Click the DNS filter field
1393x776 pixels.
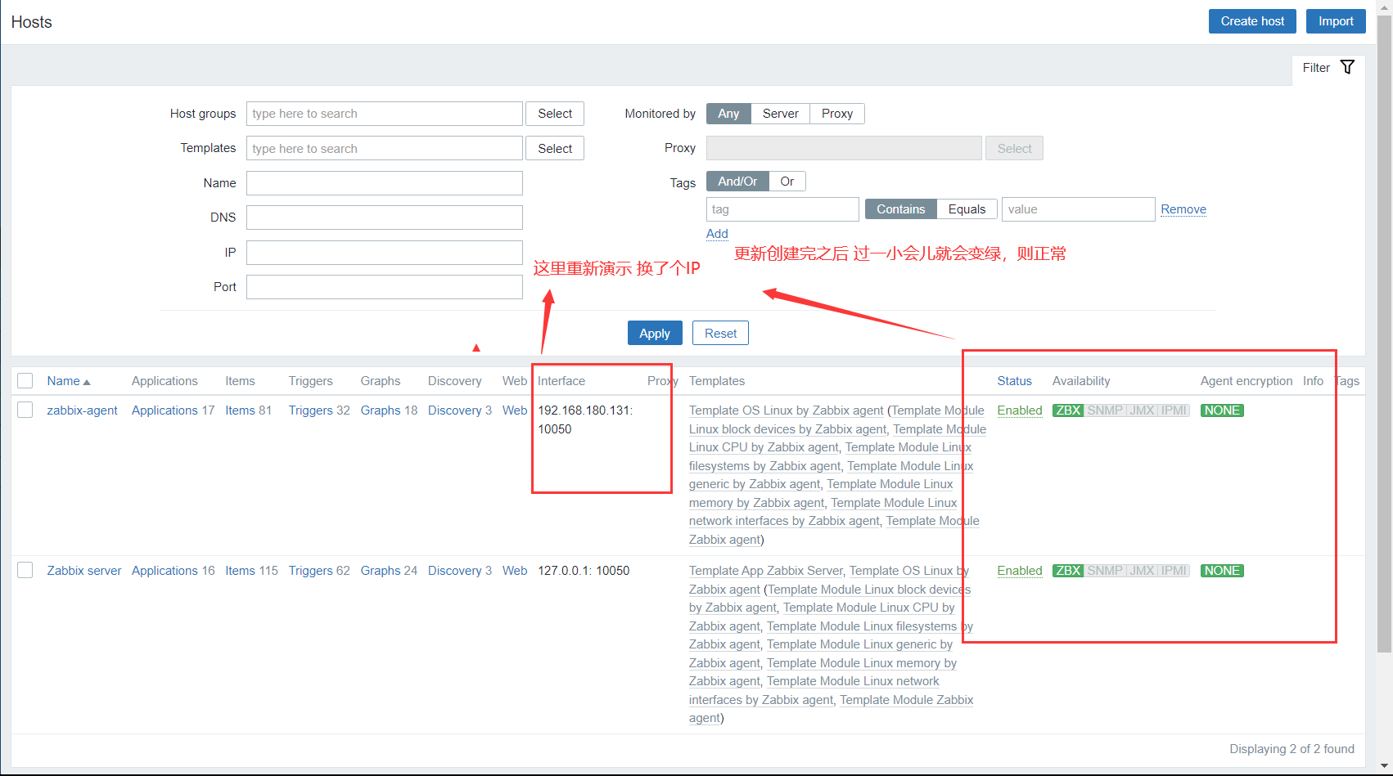point(384,218)
